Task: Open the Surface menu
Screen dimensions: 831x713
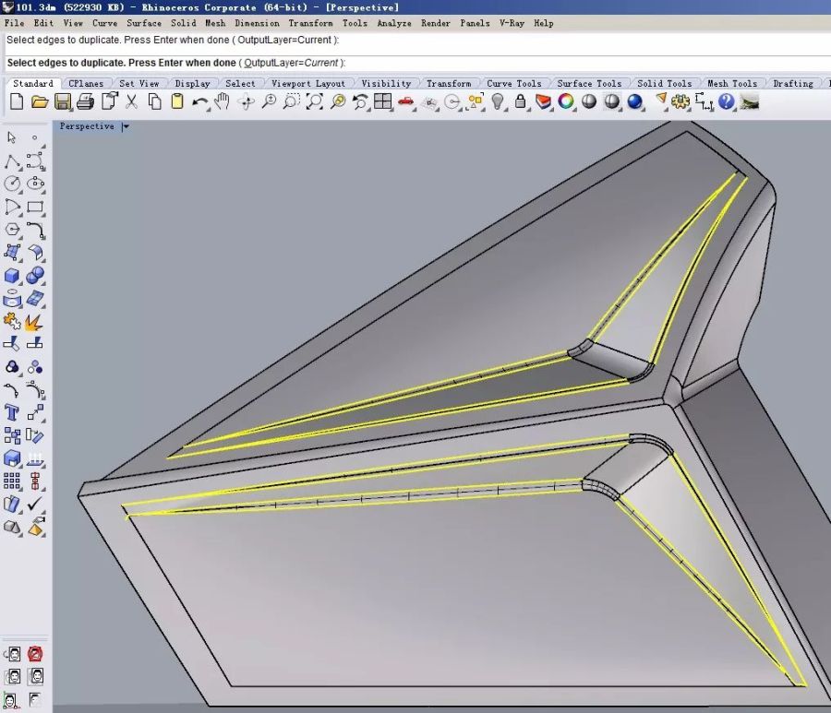Action: point(143,23)
